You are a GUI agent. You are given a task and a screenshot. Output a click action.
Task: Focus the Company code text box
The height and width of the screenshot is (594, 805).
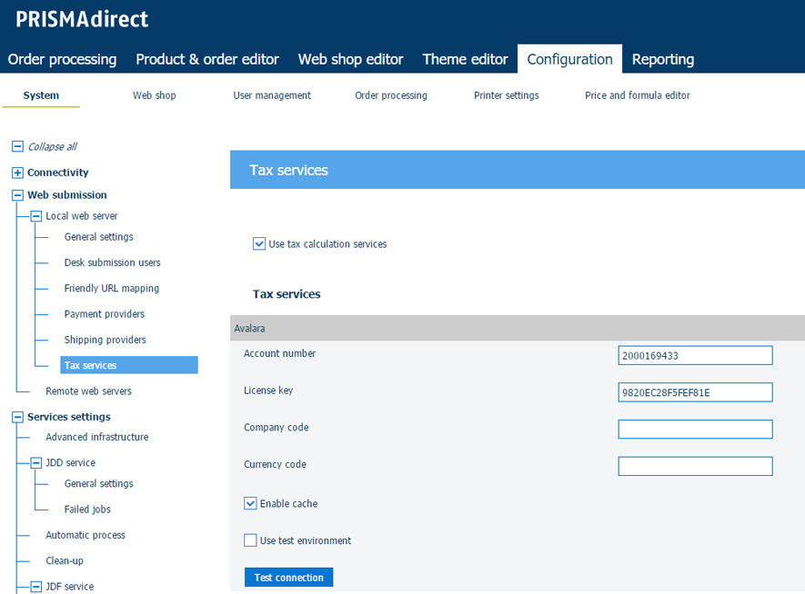click(695, 429)
